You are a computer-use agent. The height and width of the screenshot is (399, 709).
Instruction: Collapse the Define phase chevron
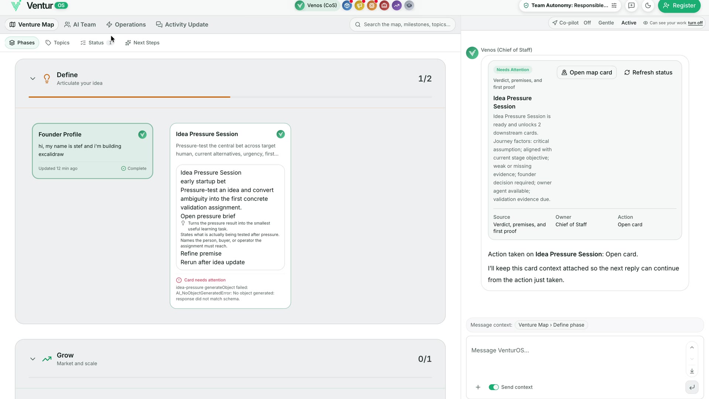pyautogui.click(x=33, y=79)
